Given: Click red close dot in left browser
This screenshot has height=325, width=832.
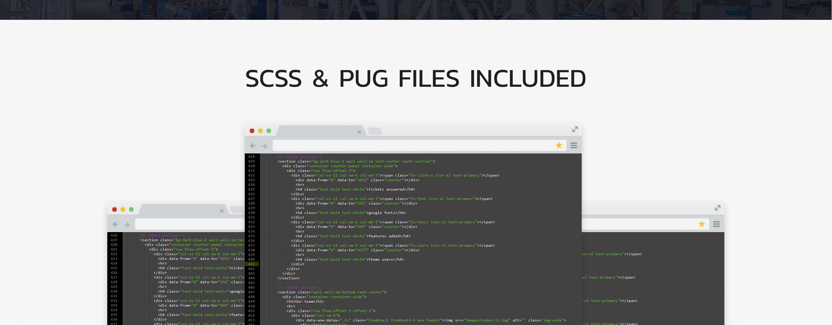Looking at the screenshot, I should [x=114, y=210].
